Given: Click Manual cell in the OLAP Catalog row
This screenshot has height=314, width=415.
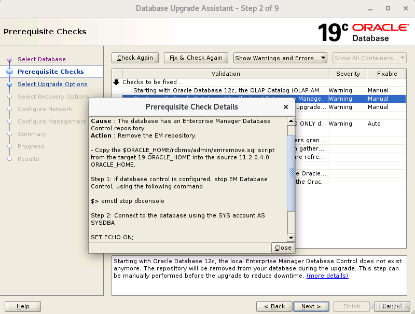Looking at the screenshot, I should (386, 90).
